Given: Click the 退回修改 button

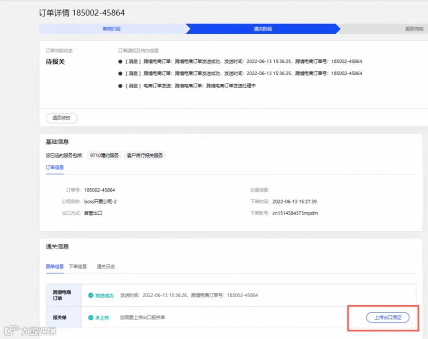Looking at the screenshot, I should [61, 118].
